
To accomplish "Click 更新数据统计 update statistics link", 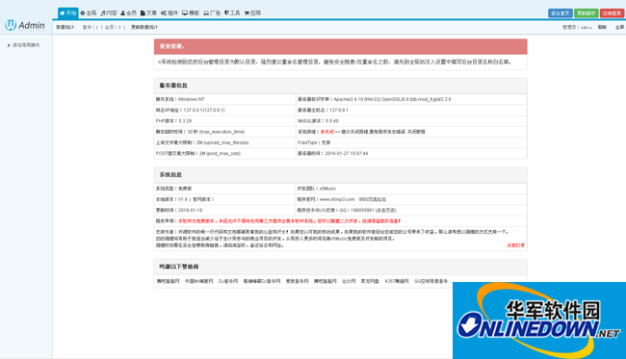I will [144, 27].
